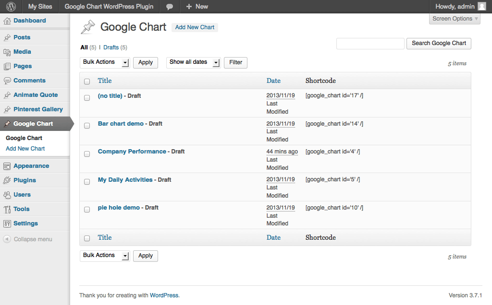Image resolution: width=492 pixels, height=305 pixels.
Task: Open the bottom Bulk Actions dropdown
Action: pyautogui.click(x=105, y=256)
